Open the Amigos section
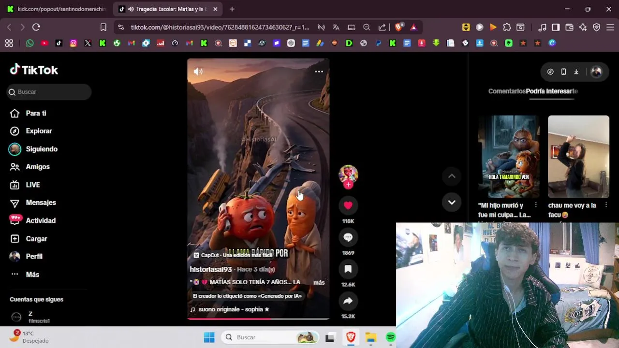The width and height of the screenshot is (619, 348). click(x=38, y=167)
